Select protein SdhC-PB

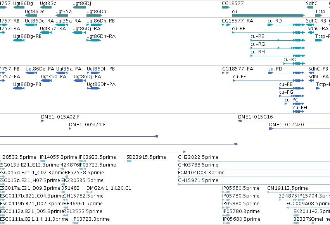pyautogui.click(x=311, y=73)
